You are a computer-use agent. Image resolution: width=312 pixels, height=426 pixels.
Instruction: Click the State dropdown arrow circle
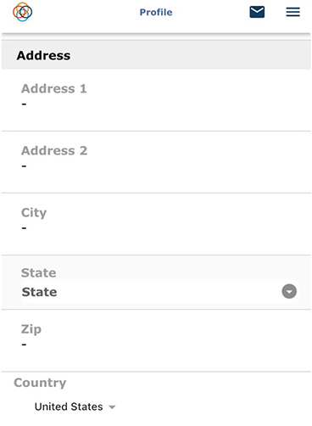289,291
